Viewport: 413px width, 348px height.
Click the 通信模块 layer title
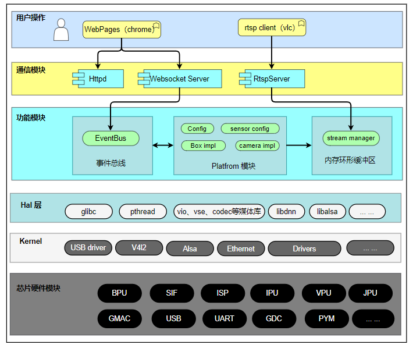point(31,70)
